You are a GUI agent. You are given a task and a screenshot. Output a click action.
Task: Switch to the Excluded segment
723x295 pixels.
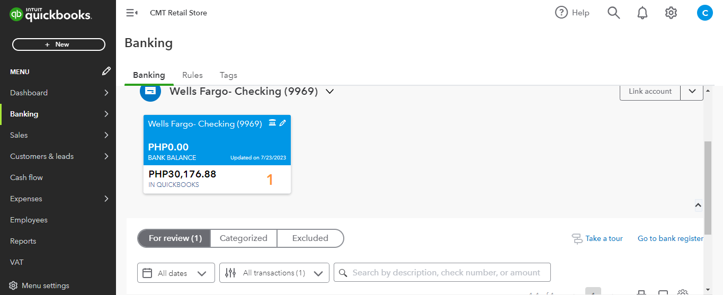[x=310, y=238]
